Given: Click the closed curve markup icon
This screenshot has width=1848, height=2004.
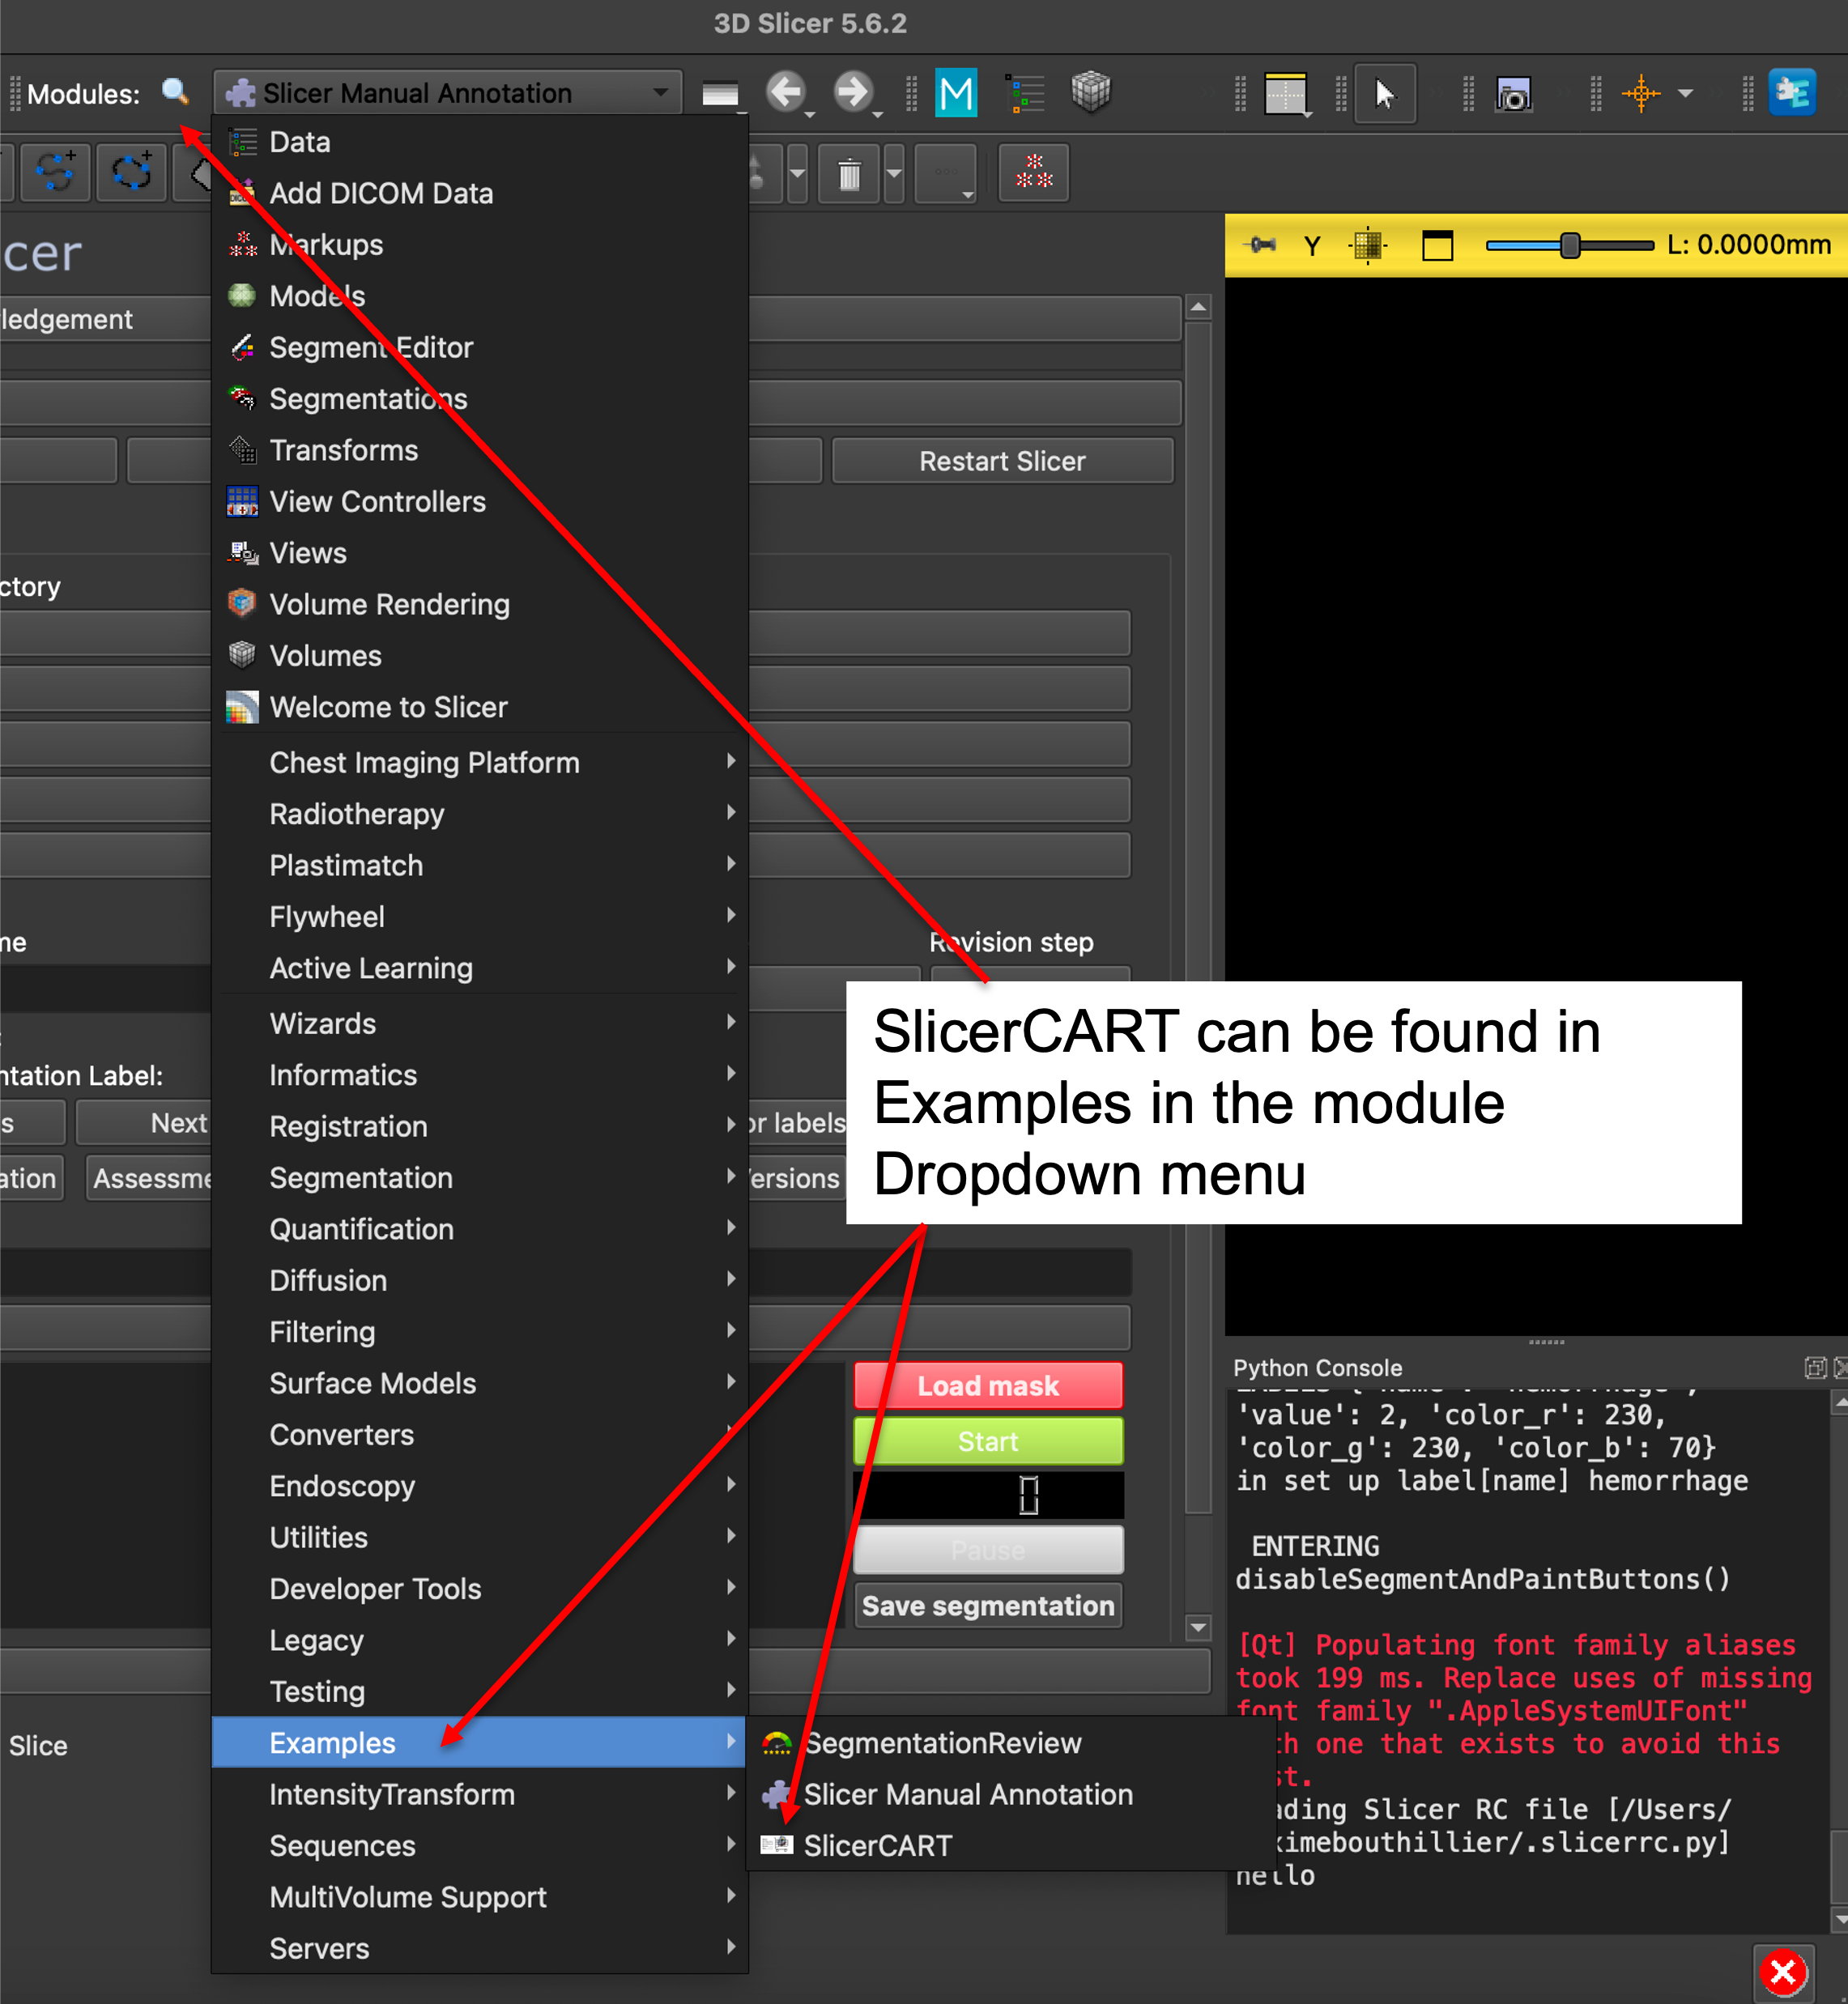Looking at the screenshot, I should (131, 173).
